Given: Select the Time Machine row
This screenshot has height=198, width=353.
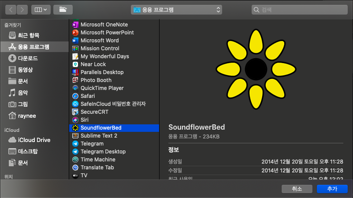Looking at the screenshot, I should click(x=114, y=160).
